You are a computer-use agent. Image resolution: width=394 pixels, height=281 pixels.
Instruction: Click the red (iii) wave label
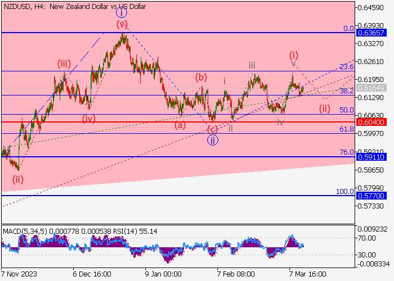pyautogui.click(x=64, y=64)
